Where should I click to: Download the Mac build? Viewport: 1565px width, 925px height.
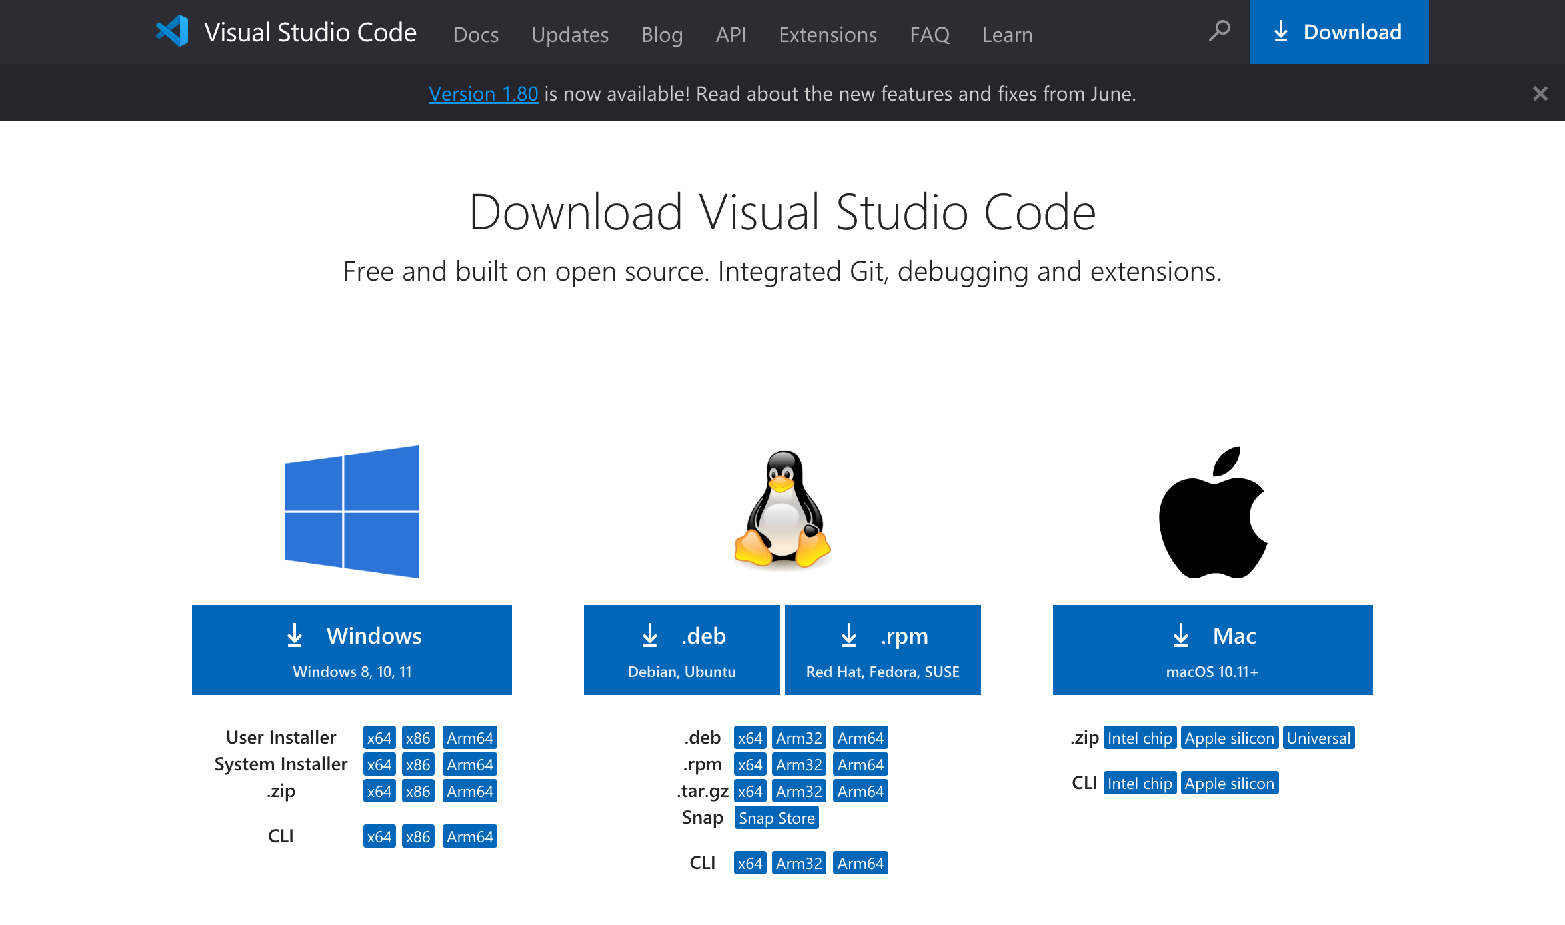[x=1213, y=650]
